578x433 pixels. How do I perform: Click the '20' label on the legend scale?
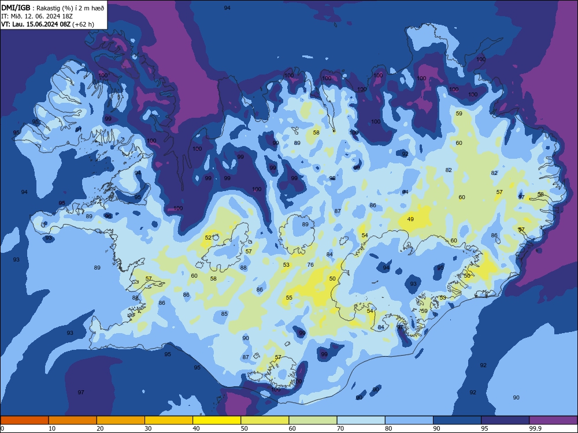[100, 428]
